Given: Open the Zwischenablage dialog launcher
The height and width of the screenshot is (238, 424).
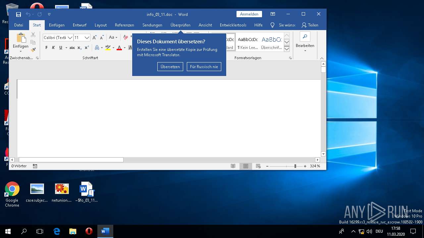Looking at the screenshot, I should coord(37,58).
